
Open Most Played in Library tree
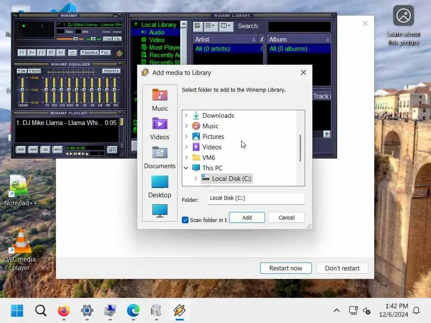click(x=165, y=48)
